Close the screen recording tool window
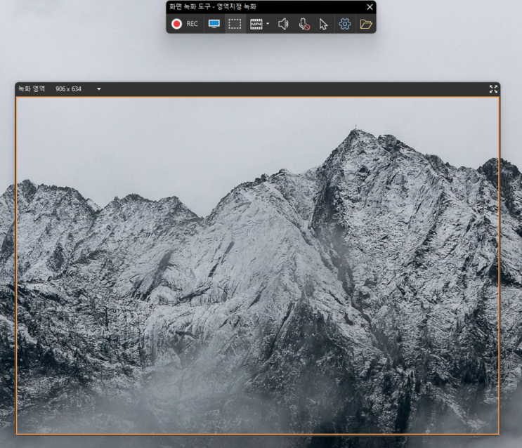 pos(370,6)
